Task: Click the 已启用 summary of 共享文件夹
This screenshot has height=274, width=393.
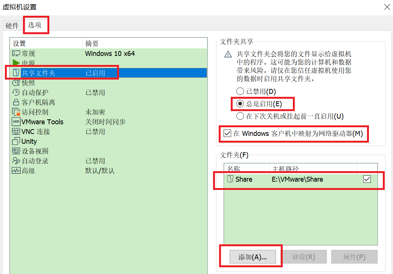Action: 95,73
